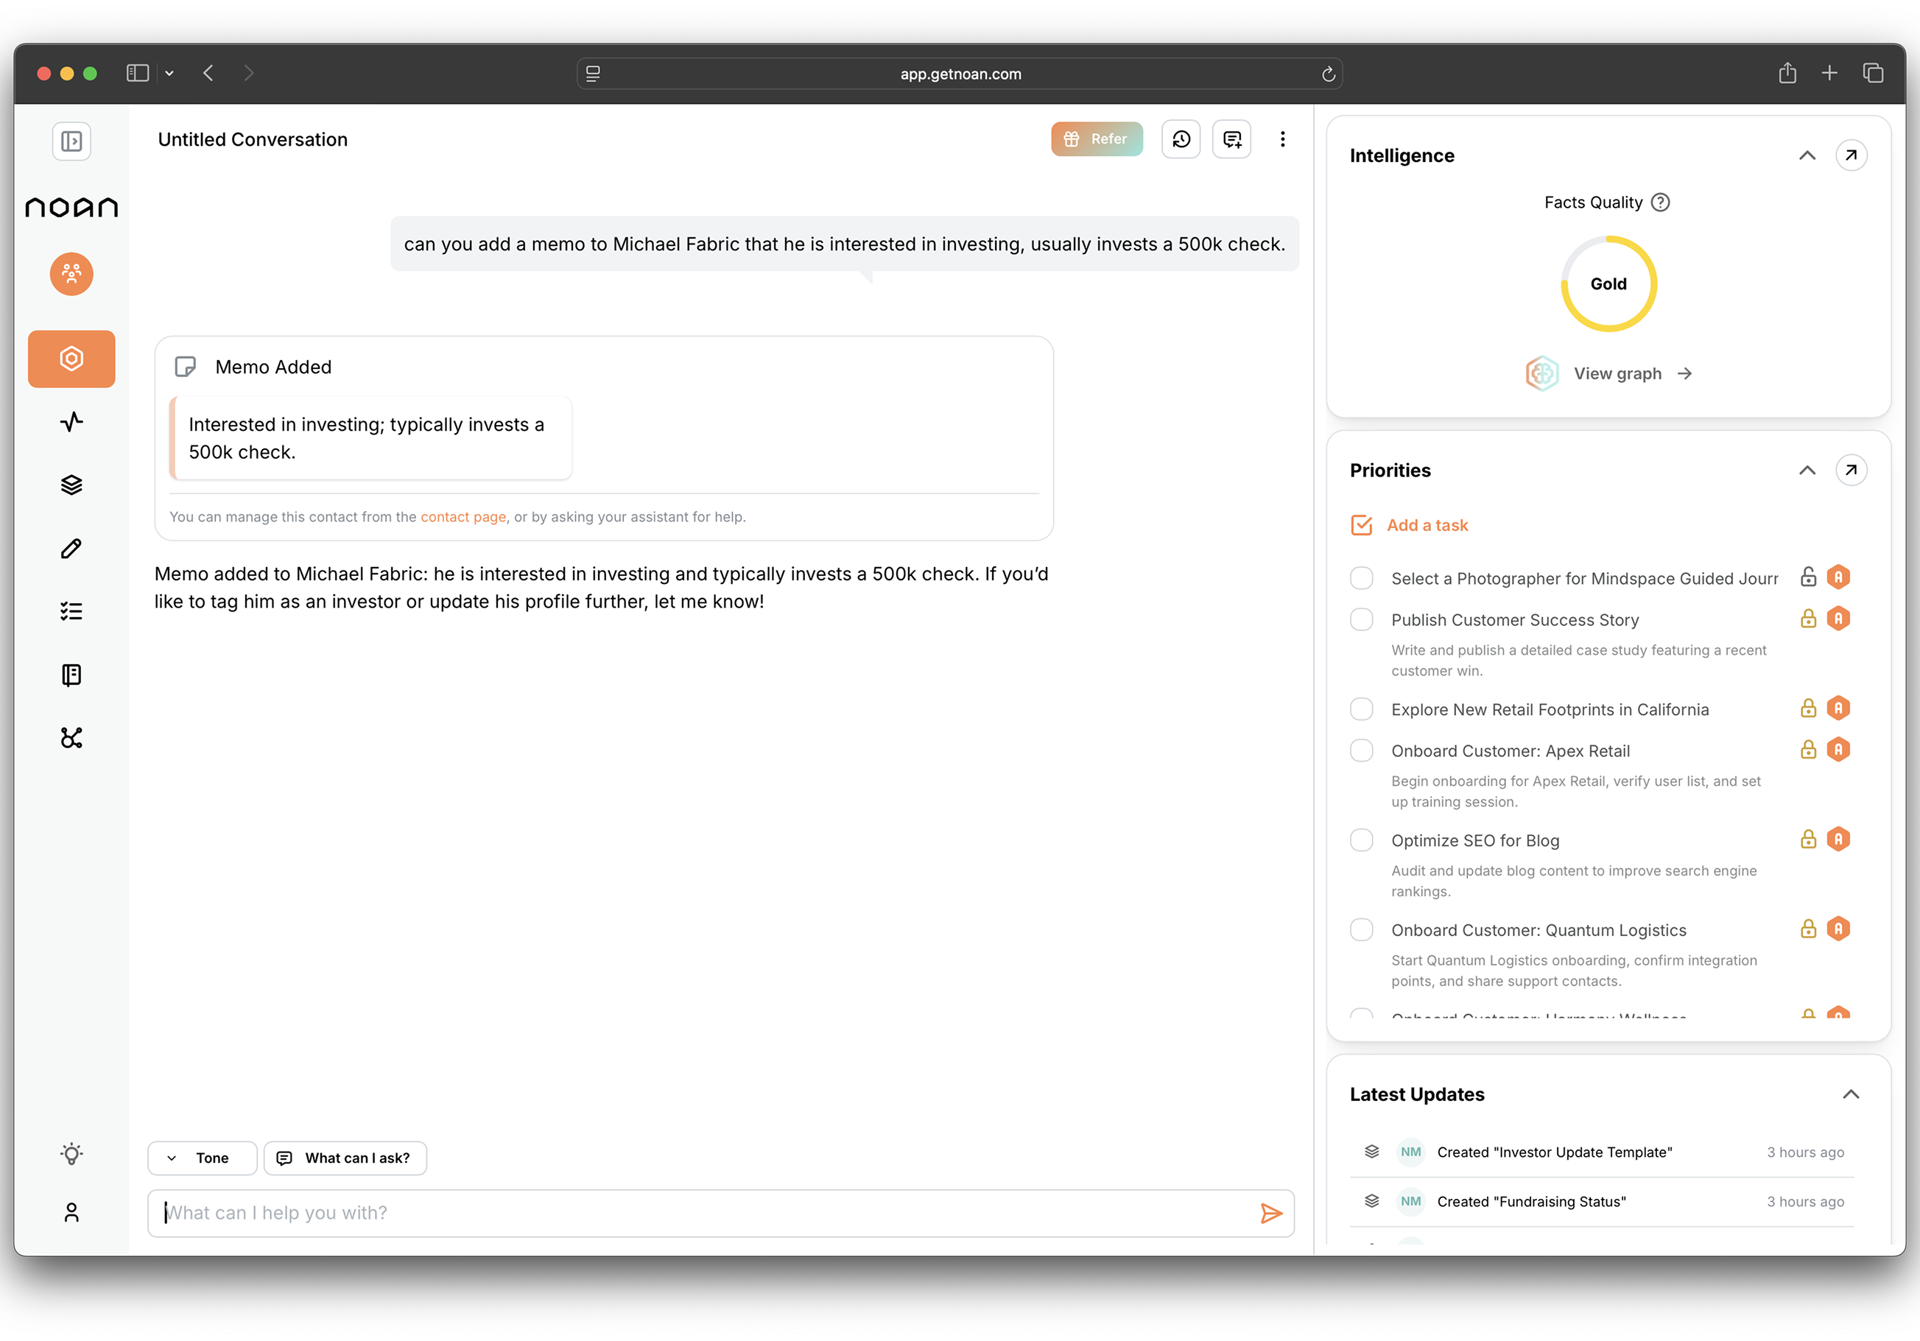The image size is (1920, 1341).
Task: Check off Publish Customer Success Story task
Action: click(x=1362, y=619)
